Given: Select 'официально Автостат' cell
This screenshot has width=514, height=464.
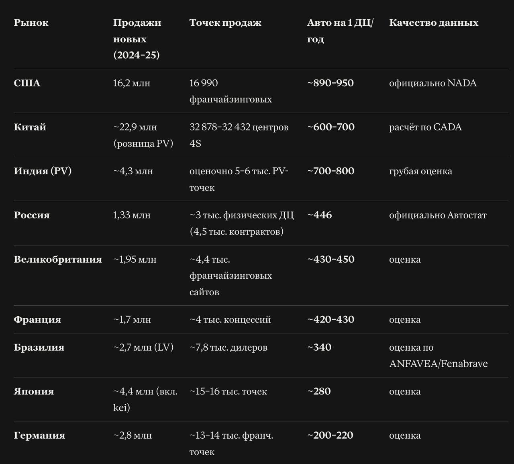Looking at the screenshot, I should (x=438, y=215).
